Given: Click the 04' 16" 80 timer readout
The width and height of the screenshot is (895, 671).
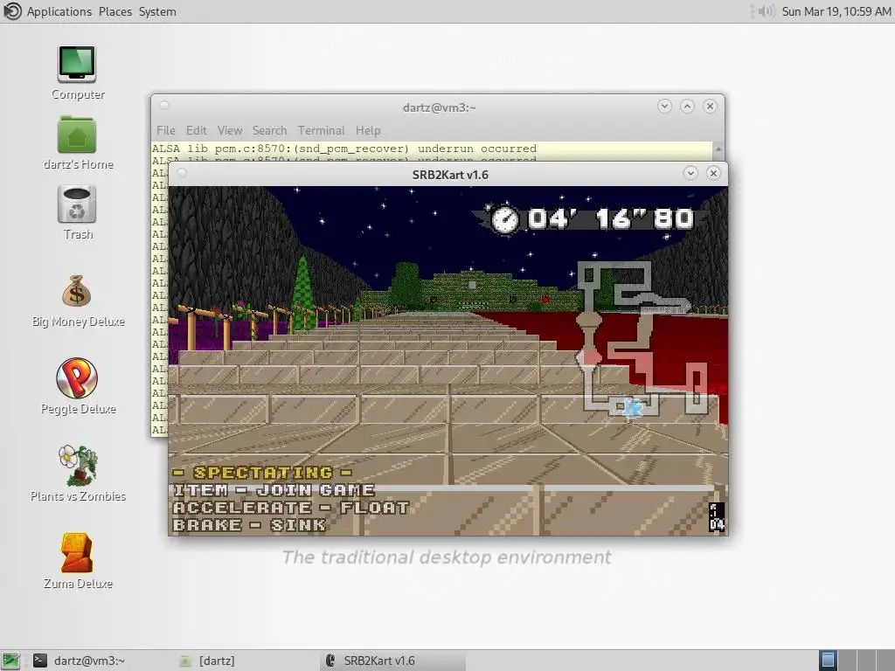Looking at the screenshot, I should click(611, 219).
